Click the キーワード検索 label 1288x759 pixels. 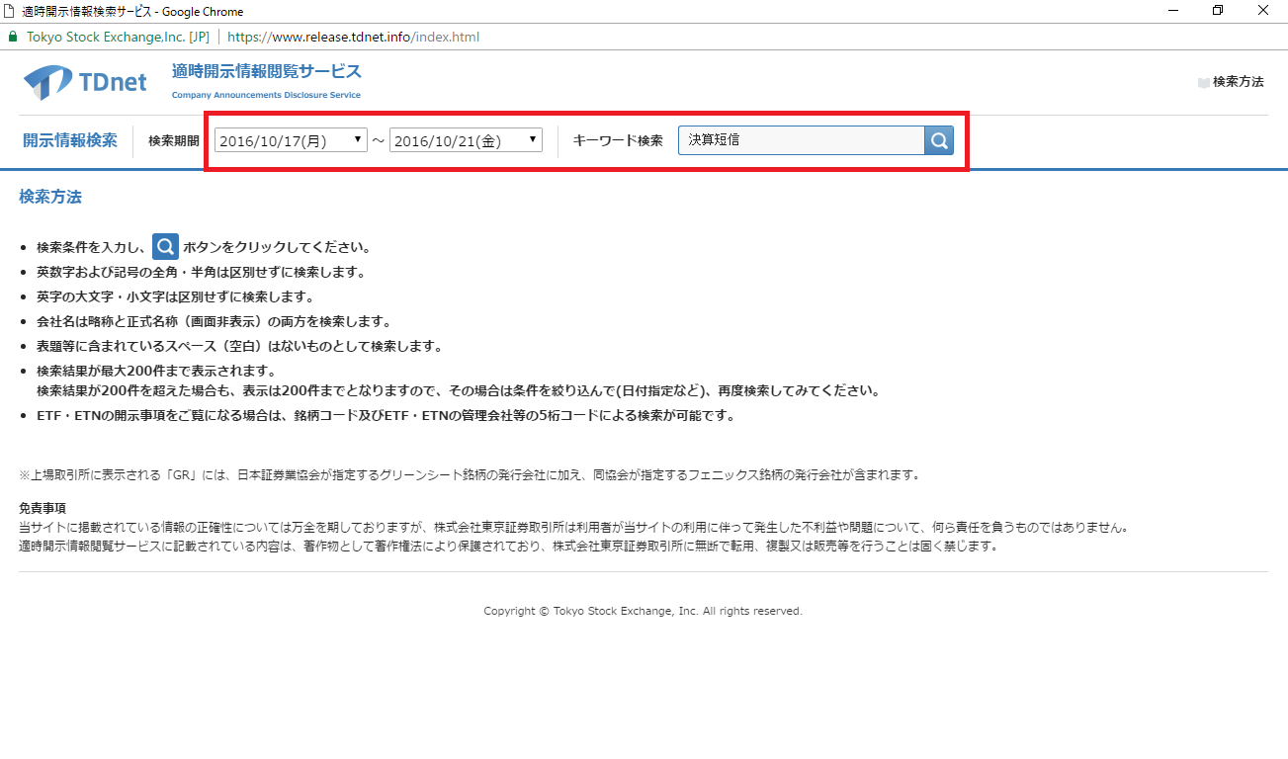pyautogui.click(x=618, y=140)
